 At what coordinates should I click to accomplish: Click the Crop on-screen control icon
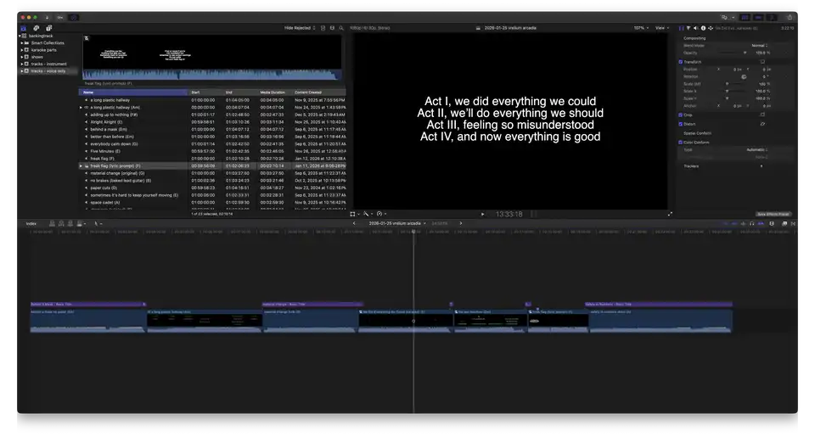762,115
